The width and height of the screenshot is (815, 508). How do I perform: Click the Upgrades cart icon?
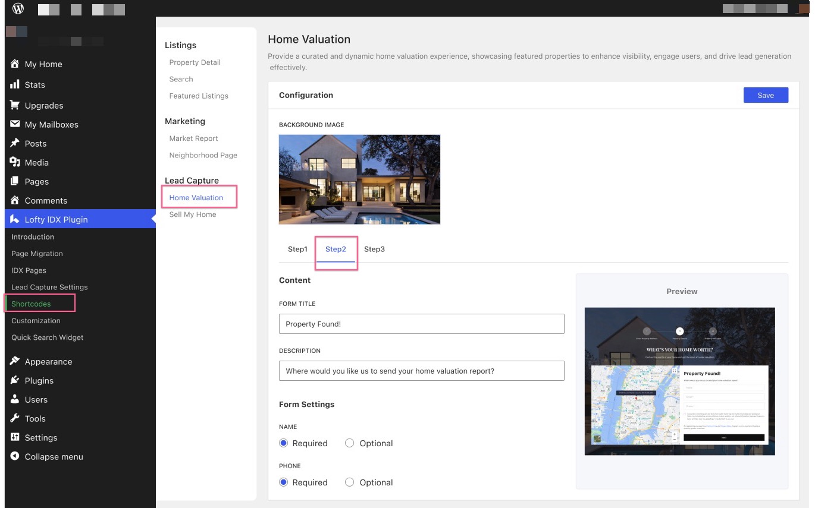click(x=15, y=105)
